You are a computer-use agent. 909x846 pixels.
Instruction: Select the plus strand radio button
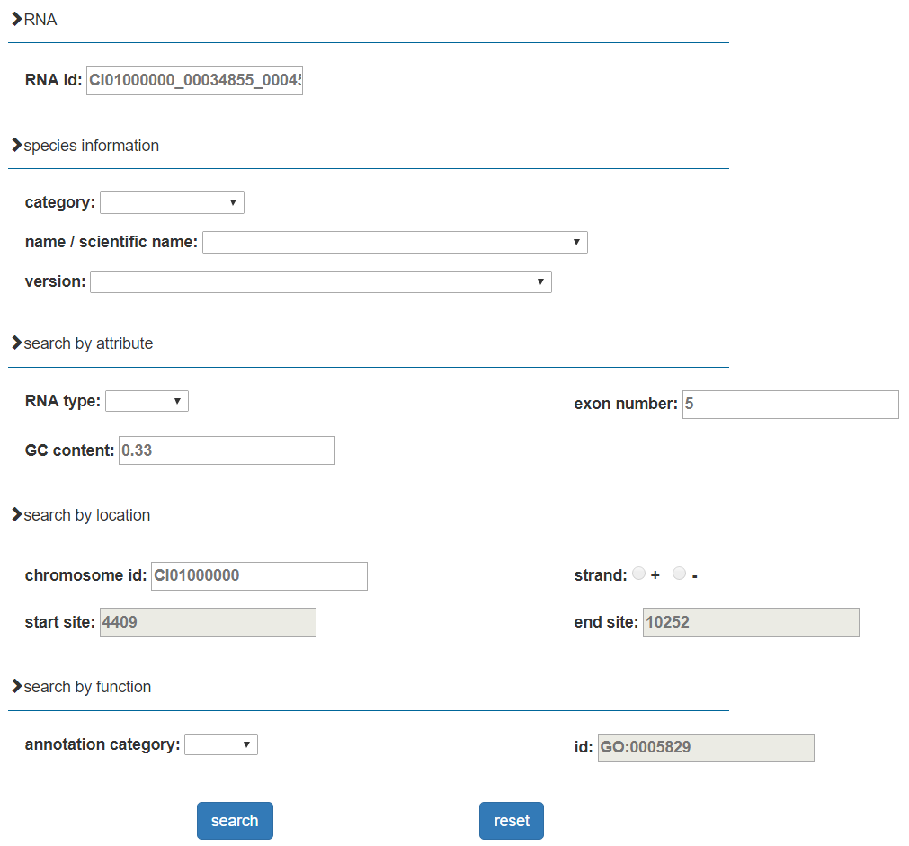pyautogui.click(x=639, y=574)
